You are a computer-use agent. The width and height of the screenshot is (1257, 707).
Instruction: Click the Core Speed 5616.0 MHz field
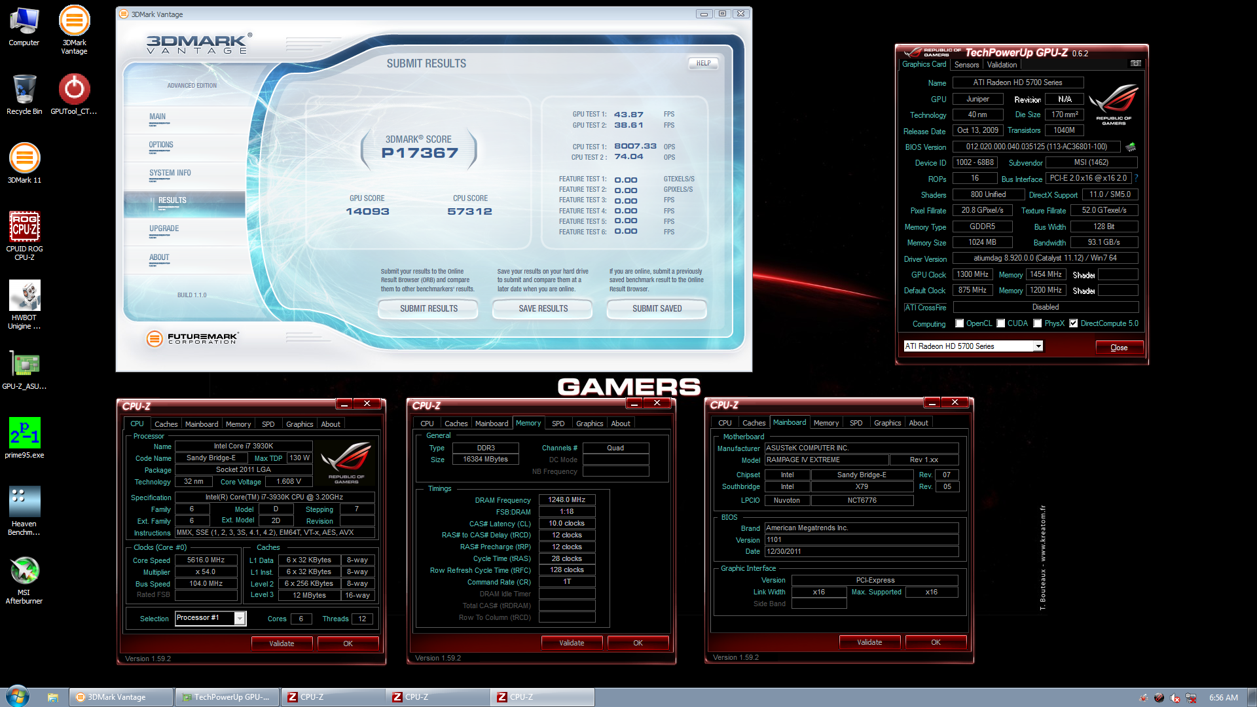pyautogui.click(x=206, y=560)
